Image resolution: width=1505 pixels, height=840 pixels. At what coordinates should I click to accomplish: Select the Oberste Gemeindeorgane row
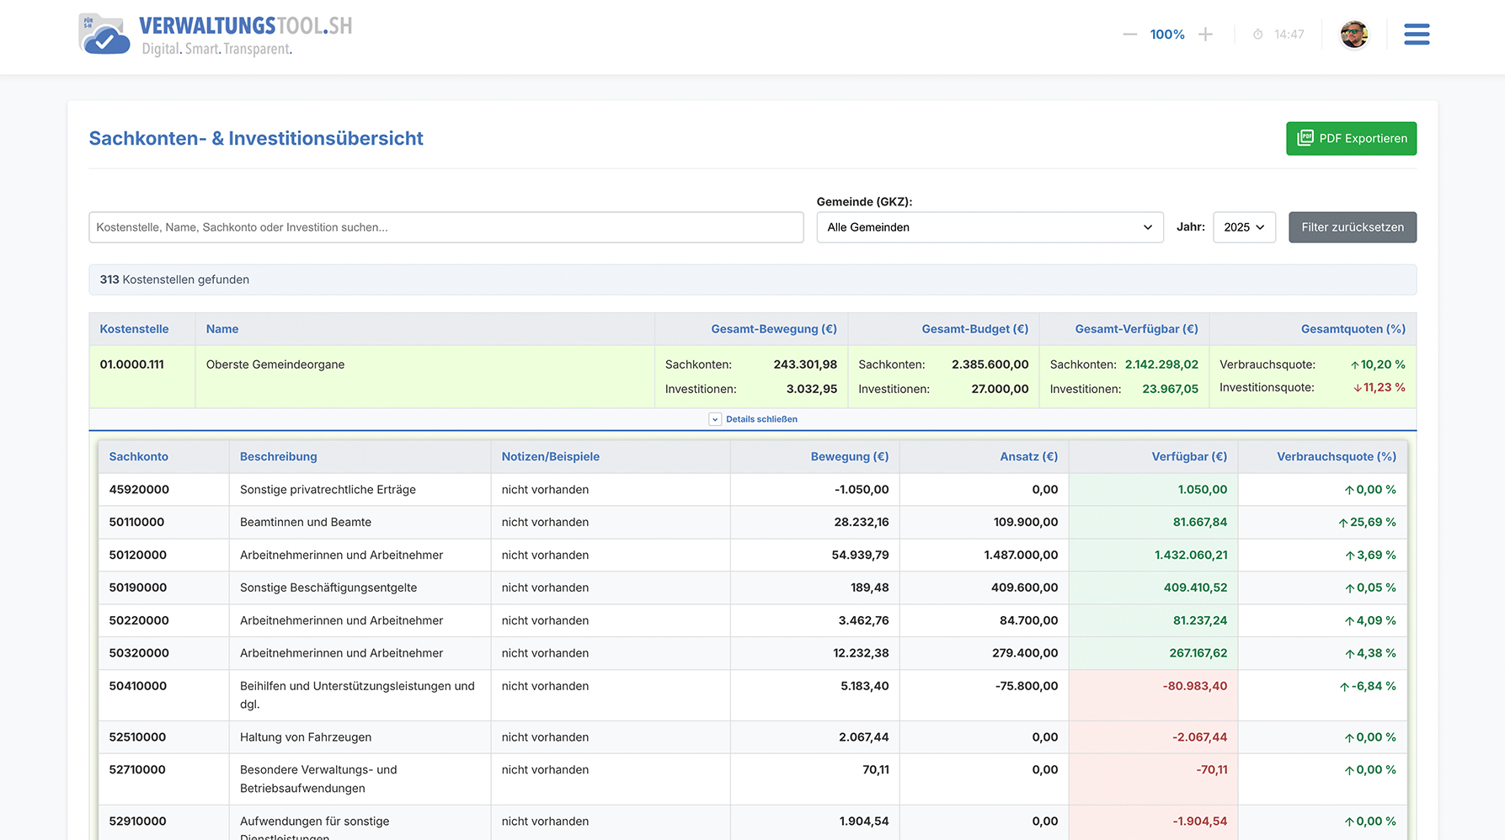[x=275, y=364]
